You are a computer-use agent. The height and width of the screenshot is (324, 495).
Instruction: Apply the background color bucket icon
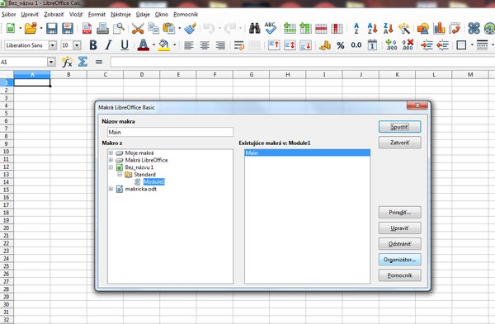point(164,45)
